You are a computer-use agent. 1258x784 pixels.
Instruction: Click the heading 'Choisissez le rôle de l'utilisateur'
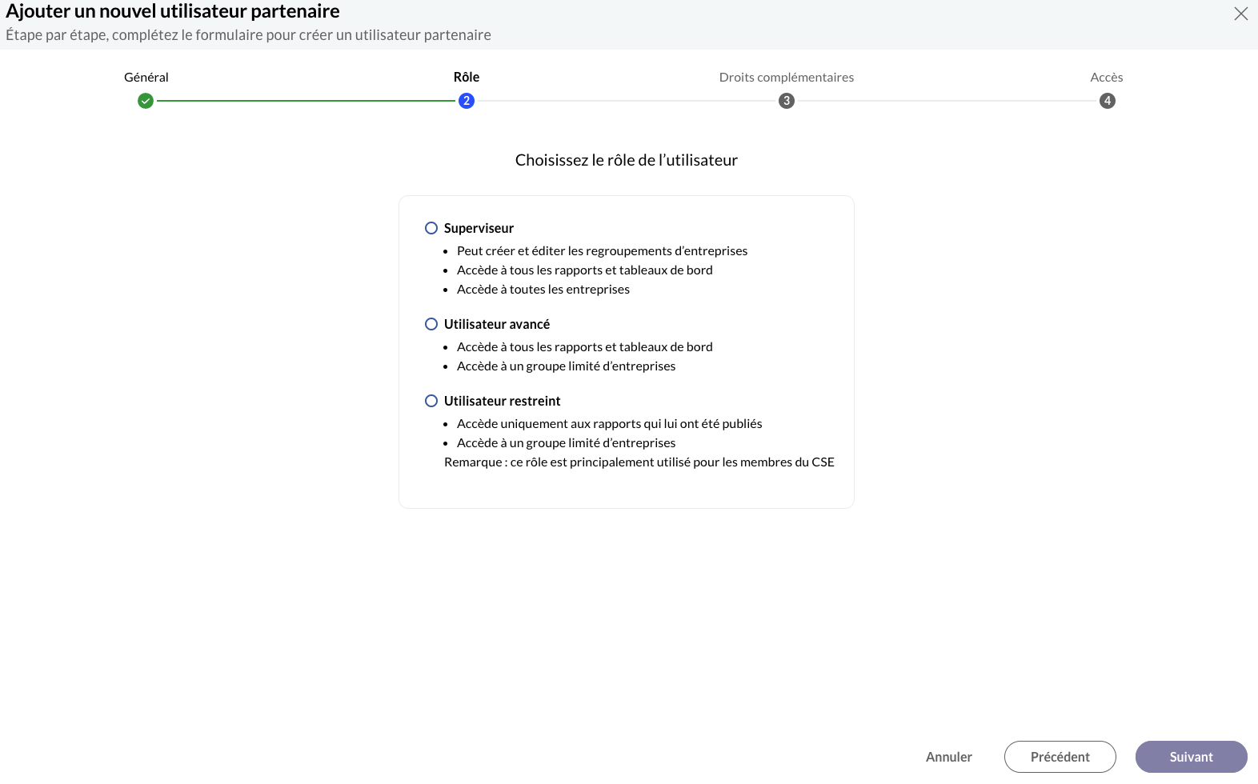(627, 160)
